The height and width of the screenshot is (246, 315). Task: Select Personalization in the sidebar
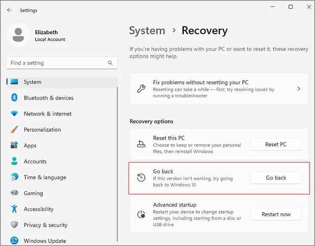click(62, 130)
